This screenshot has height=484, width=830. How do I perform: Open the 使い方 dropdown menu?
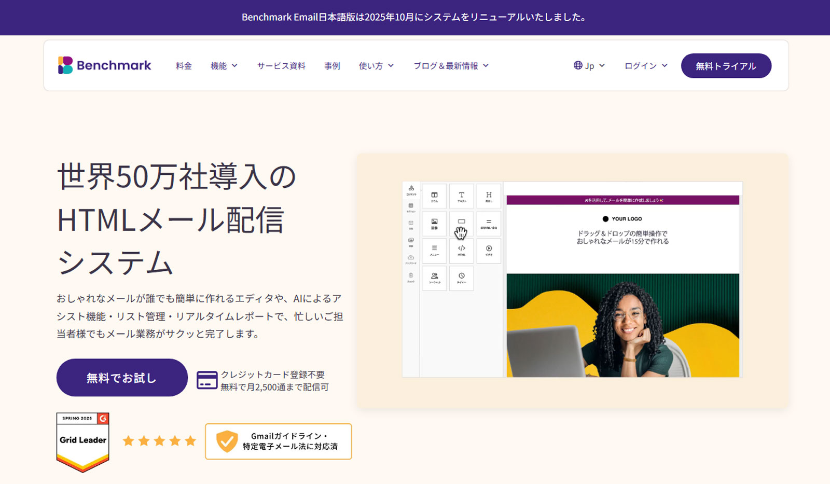(376, 65)
